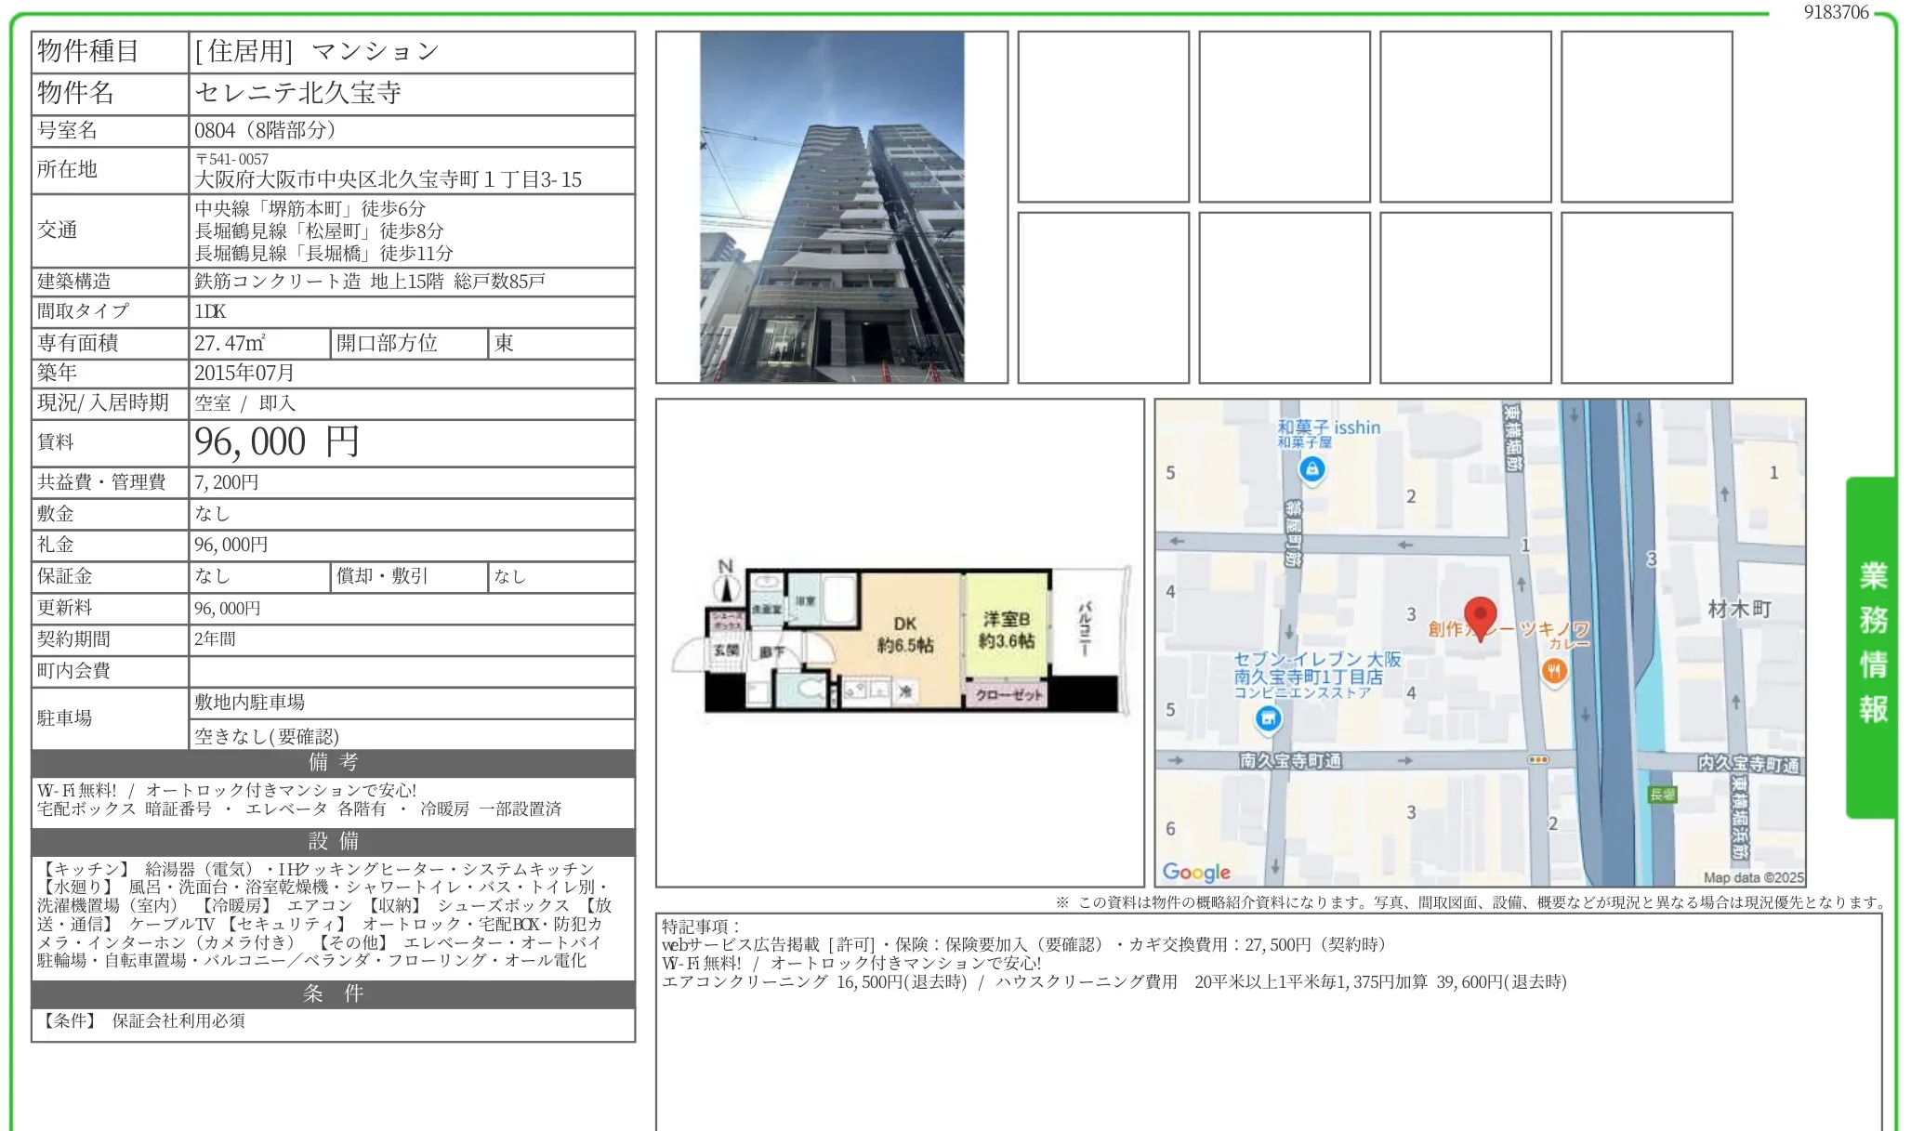Click the north compass icon on floor plan
Viewport: 1911px width, 1131px height.
(726, 583)
